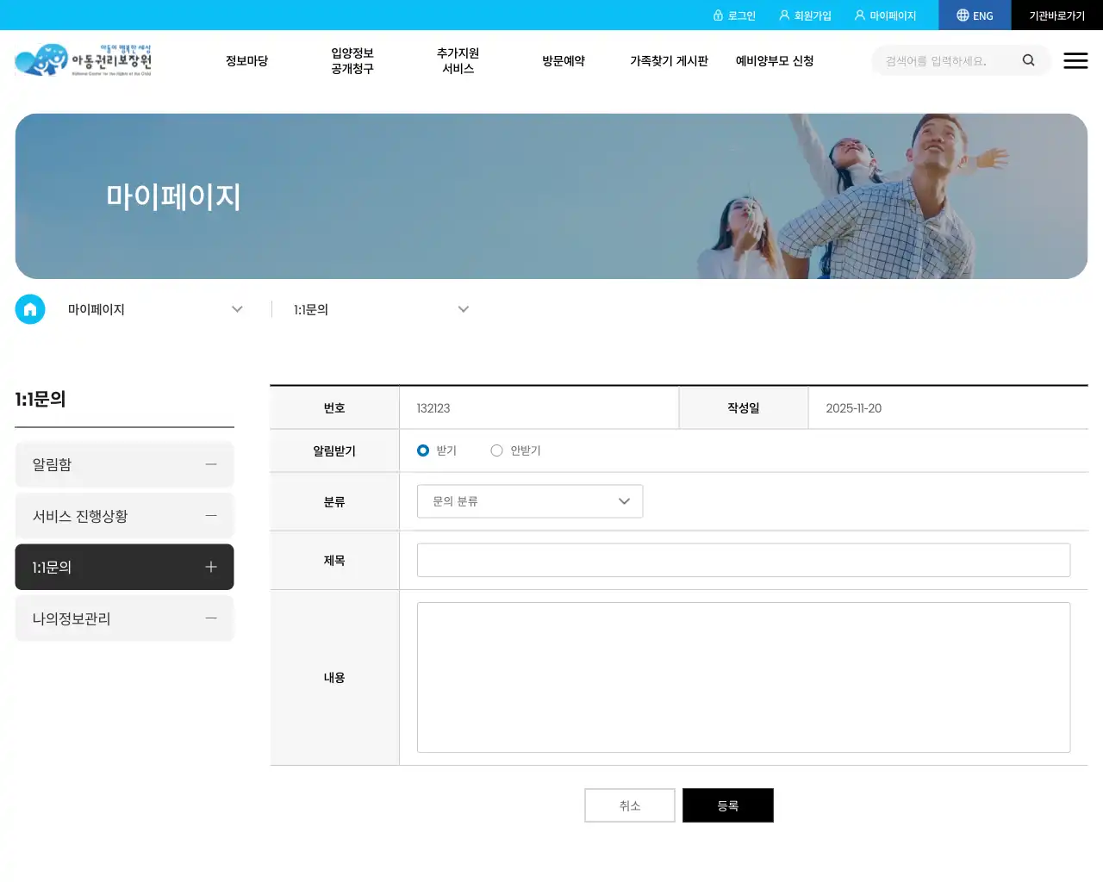Click the lock icon beside 로그인
1103x882 pixels.
tap(720, 15)
